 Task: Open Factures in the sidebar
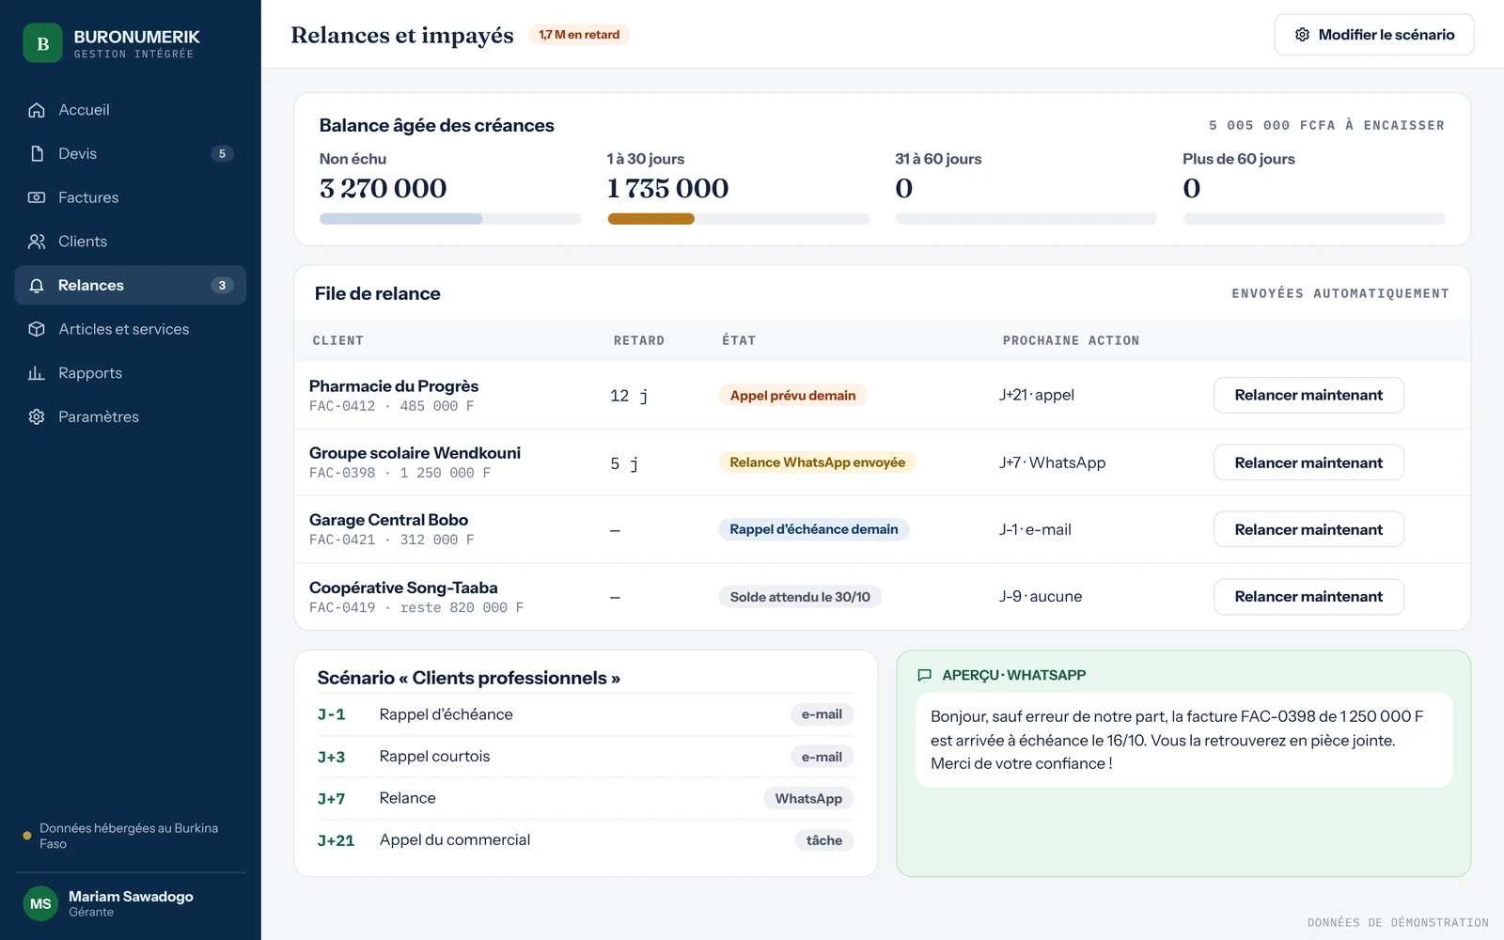131,197
